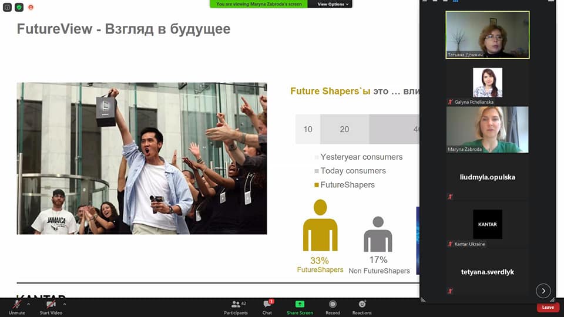
Task: Select the Kantar Ukraine participant tile
Action: [x=487, y=225]
